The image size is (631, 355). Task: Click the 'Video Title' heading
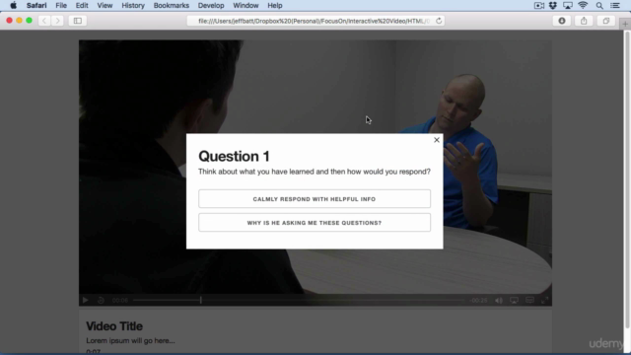point(114,326)
